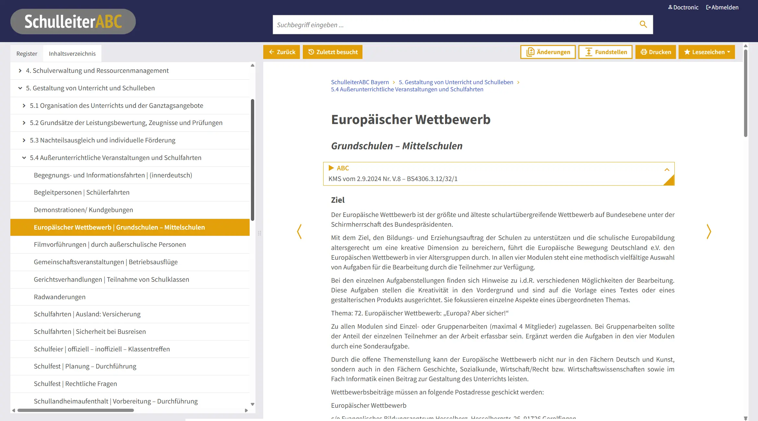Open Schulfest | Planung – Durchführung
758x421 pixels.
[x=130, y=366]
